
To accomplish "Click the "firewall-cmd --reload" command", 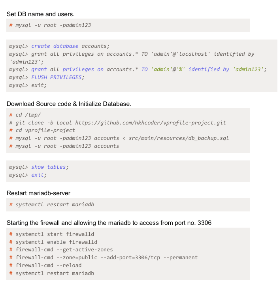I will [x=45, y=265].
